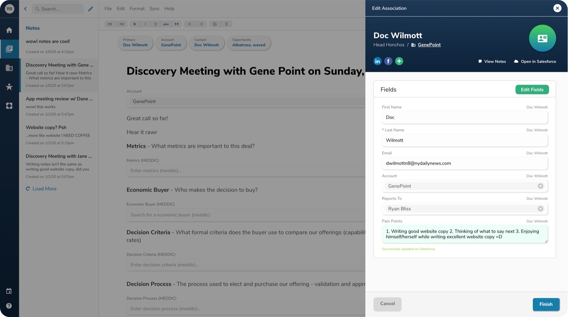Viewport: 568px width, 317px height.
Task: Open the 'Discovery Meeting with Jane' note
Action: [x=59, y=166]
